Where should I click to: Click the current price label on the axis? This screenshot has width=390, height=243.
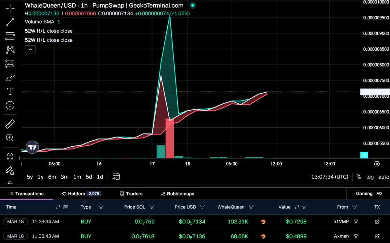[376, 92]
